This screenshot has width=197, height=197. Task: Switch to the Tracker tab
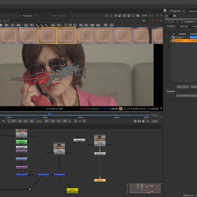171,26
